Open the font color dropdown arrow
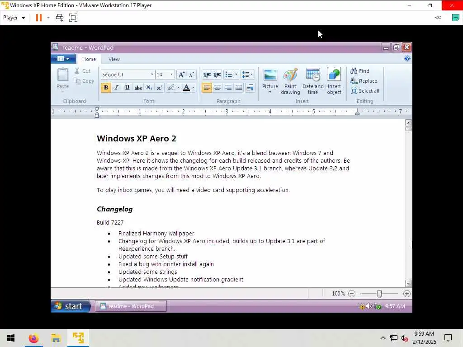Viewport: 463px width, 347px height. coord(194,88)
